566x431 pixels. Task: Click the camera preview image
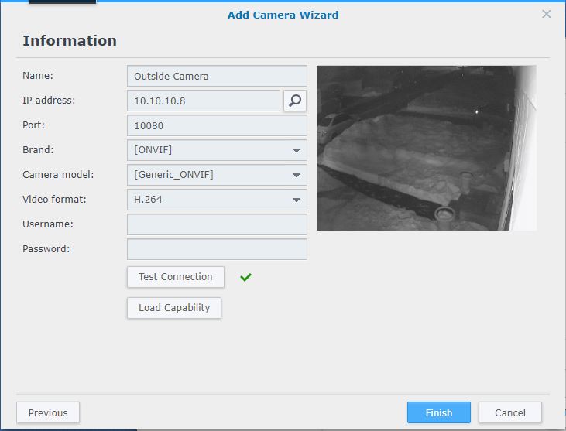coord(427,148)
